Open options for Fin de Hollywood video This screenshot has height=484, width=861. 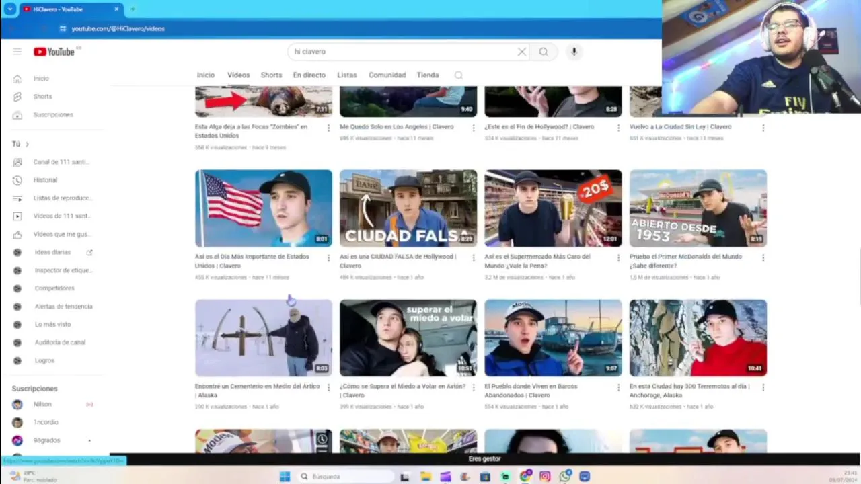coord(618,128)
